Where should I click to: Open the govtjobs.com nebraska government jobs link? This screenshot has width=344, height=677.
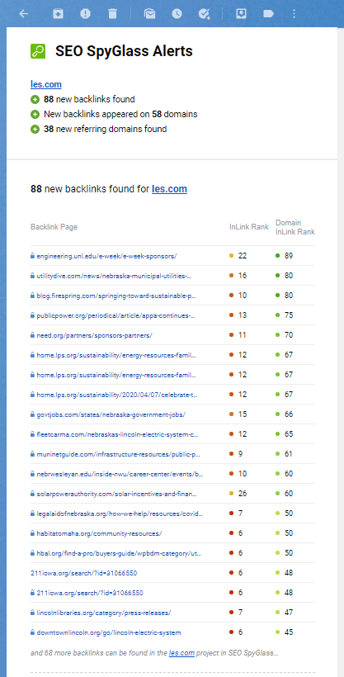click(111, 414)
